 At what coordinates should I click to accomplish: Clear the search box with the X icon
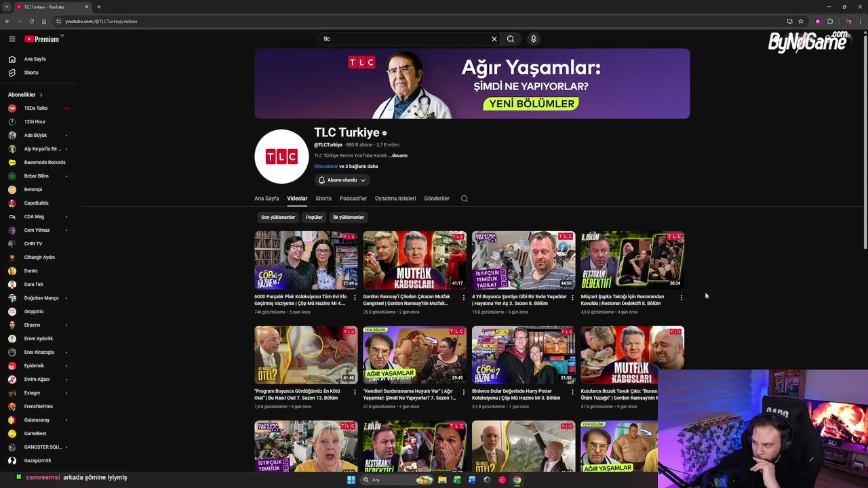coord(494,39)
